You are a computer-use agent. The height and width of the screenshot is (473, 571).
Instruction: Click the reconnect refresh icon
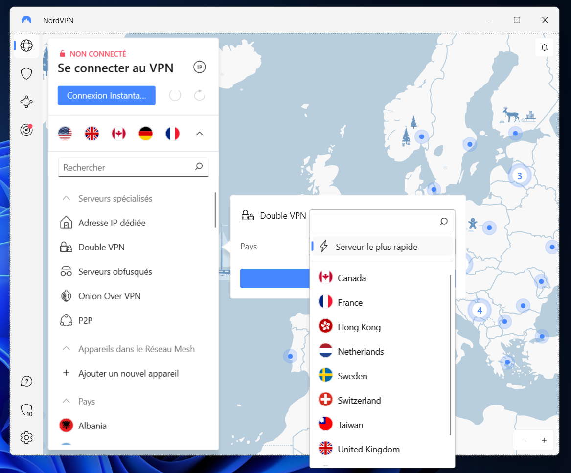click(199, 95)
